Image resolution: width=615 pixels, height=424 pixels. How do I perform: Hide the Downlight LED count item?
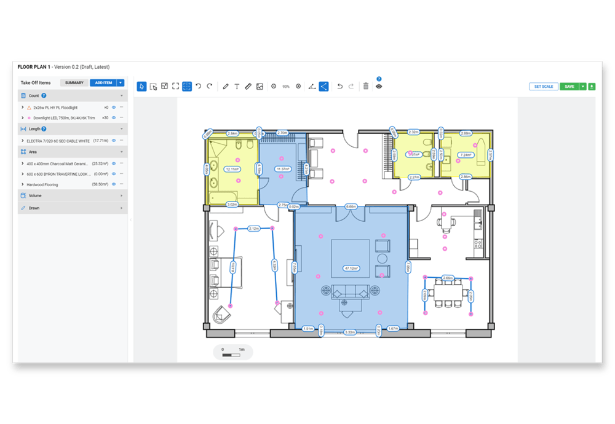tap(114, 117)
